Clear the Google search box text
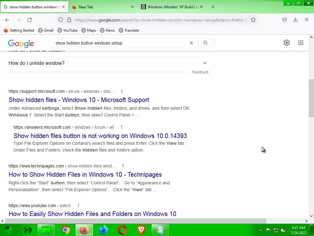This screenshot has width=314, height=236. (191, 43)
